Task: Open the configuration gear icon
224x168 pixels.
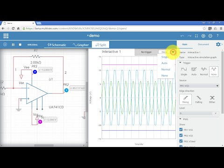Action: point(218,44)
